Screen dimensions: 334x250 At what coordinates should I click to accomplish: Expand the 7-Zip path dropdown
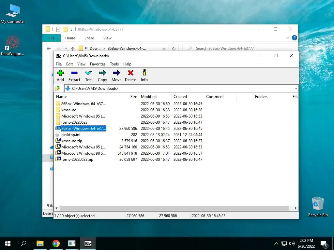[296, 89]
